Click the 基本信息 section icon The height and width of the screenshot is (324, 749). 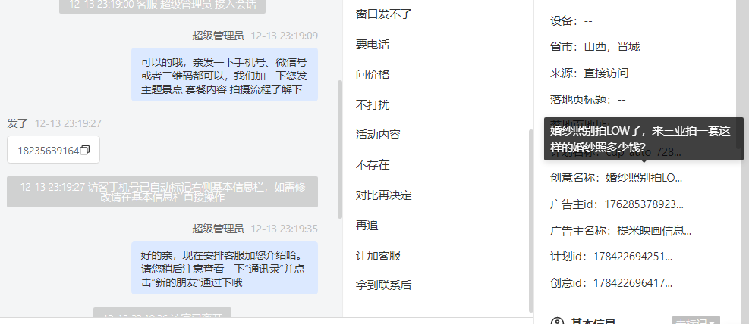coord(556,322)
